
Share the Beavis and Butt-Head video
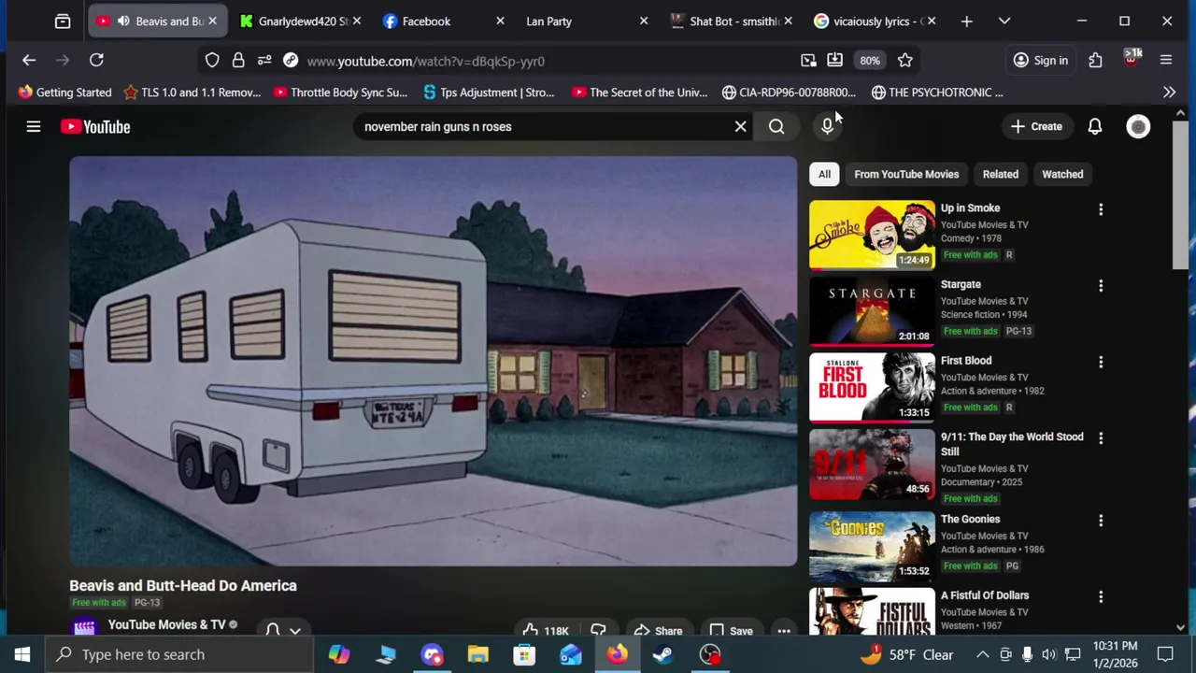(658, 630)
